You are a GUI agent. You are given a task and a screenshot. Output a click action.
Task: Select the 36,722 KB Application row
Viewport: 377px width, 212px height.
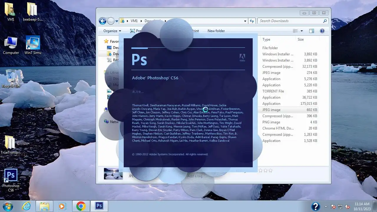click(290, 97)
